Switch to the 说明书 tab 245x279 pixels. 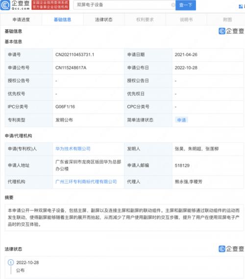[x=186, y=20]
